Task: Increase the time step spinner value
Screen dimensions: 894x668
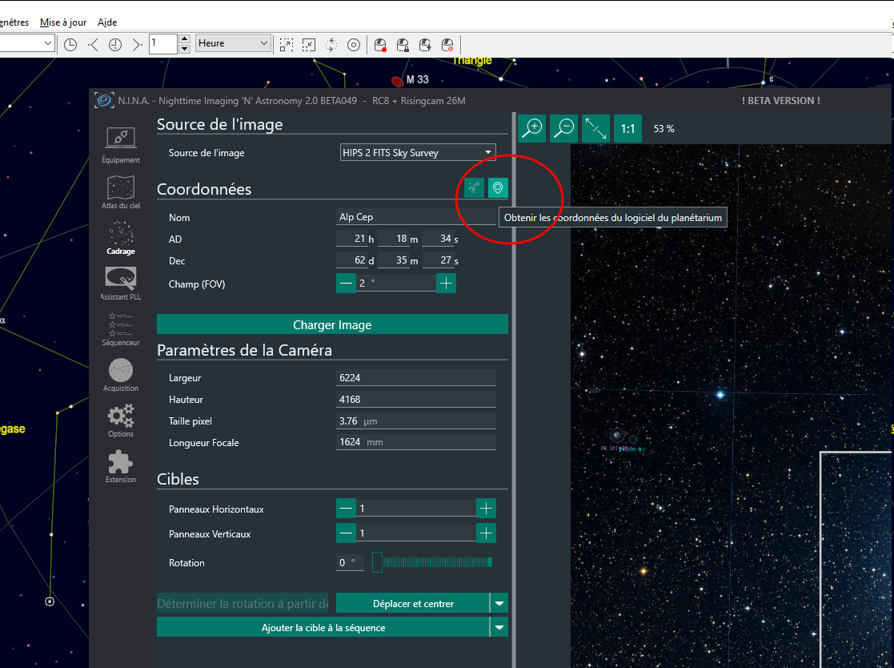Action: tap(184, 38)
